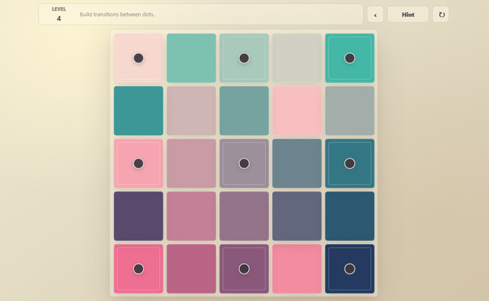The height and width of the screenshot is (301, 489).
Task: Click the Level 4 indicator
Action: pos(59,14)
